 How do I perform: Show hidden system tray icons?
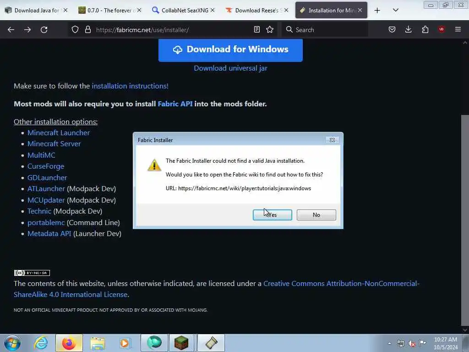click(389, 343)
